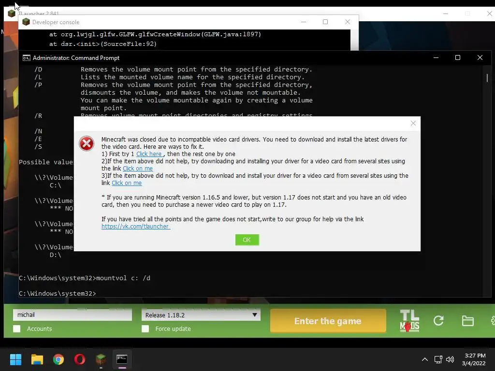495x371 pixels.
Task: Open 'Click on me' link in step 2
Action: (x=138, y=169)
